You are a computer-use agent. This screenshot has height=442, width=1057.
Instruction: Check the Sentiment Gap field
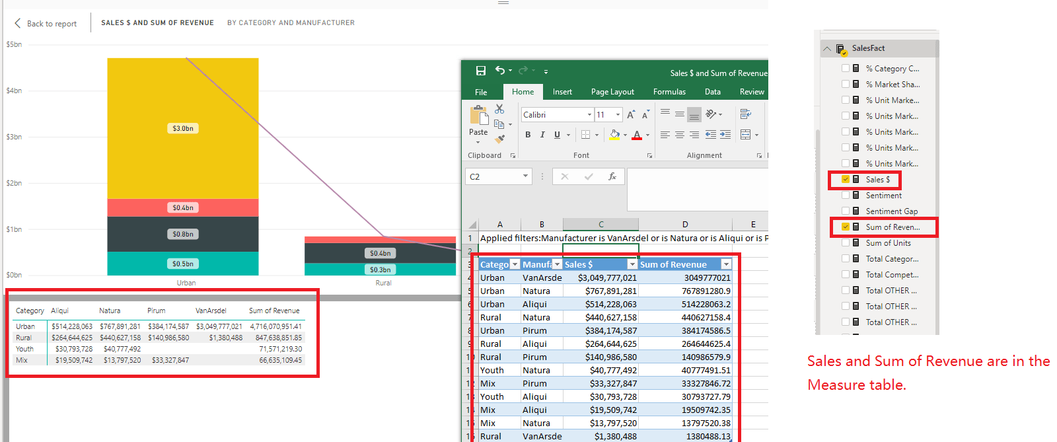846,211
